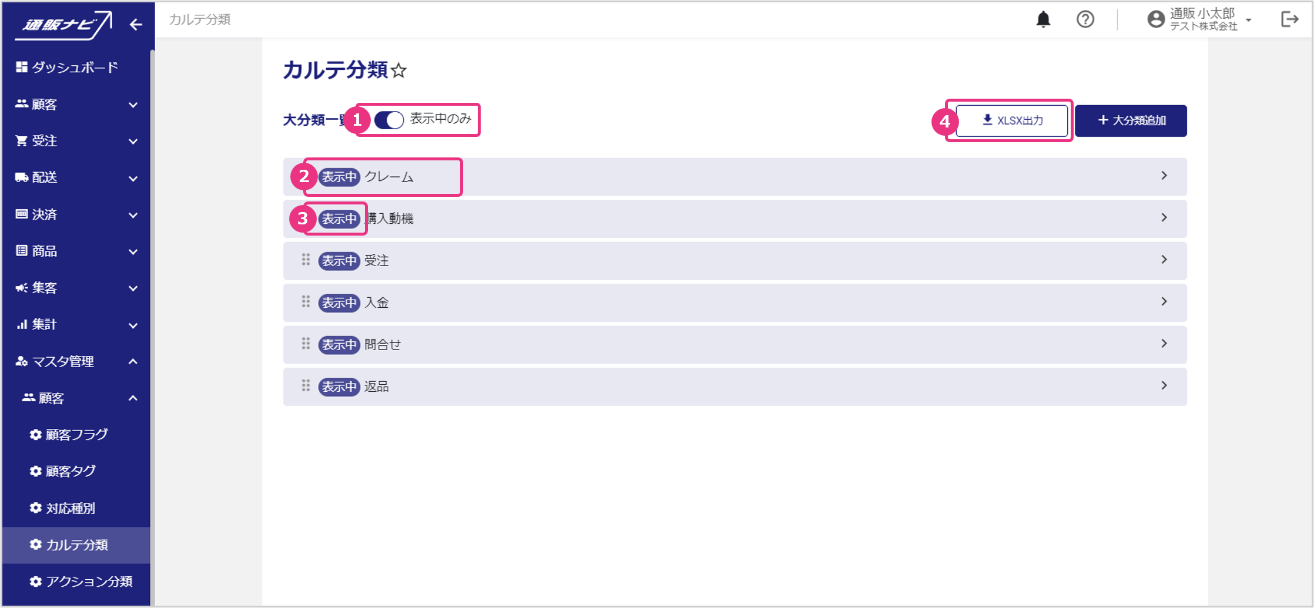Open the help question mark icon

pos(1085,19)
